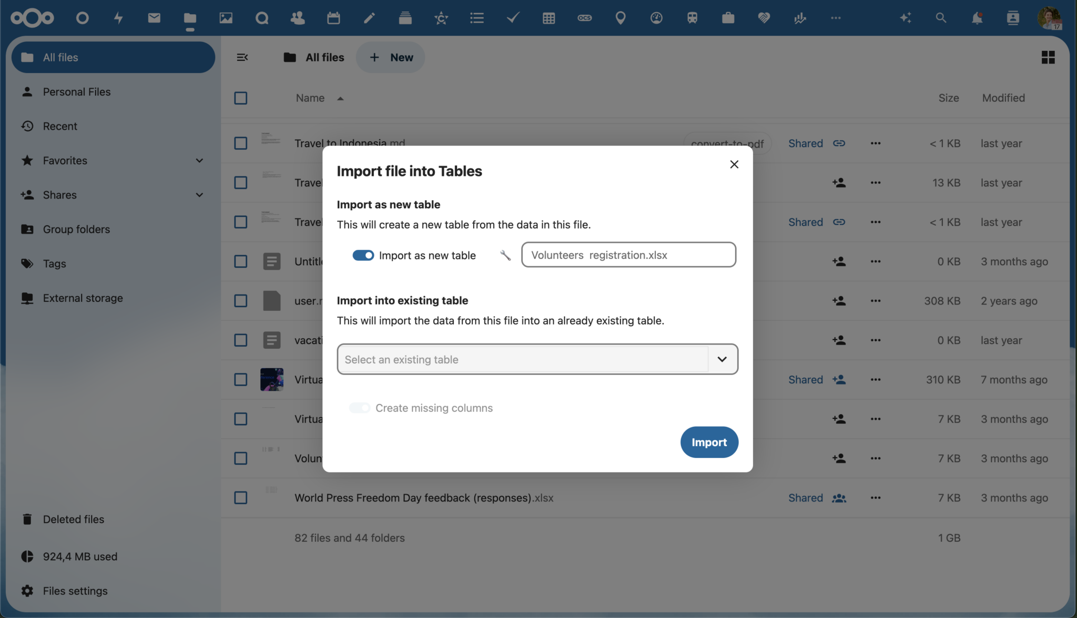Check the World Press Freedom Day feedback checkbox

click(x=240, y=498)
